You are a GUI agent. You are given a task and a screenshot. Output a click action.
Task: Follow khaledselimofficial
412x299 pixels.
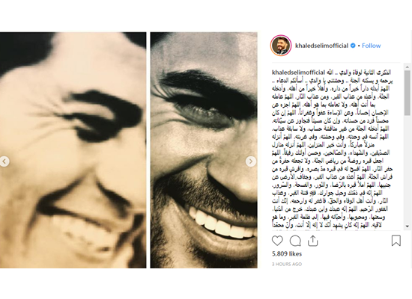tap(371, 46)
